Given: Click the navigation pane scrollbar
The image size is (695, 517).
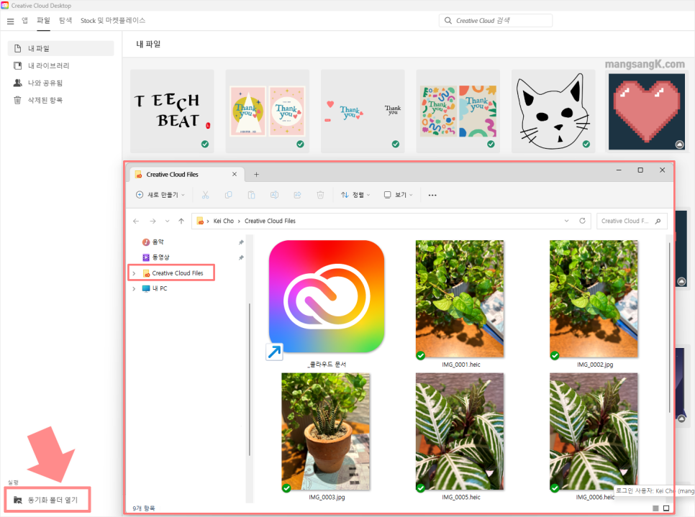Looking at the screenshot, I should pos(250,379).
